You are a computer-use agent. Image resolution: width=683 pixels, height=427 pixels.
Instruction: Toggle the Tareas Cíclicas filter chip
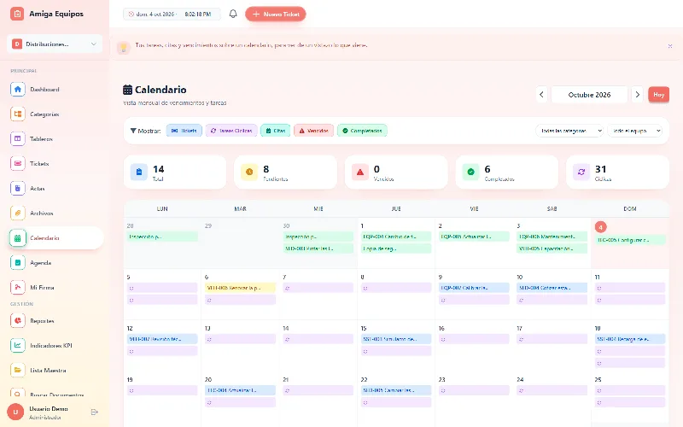tap(231, 131)
